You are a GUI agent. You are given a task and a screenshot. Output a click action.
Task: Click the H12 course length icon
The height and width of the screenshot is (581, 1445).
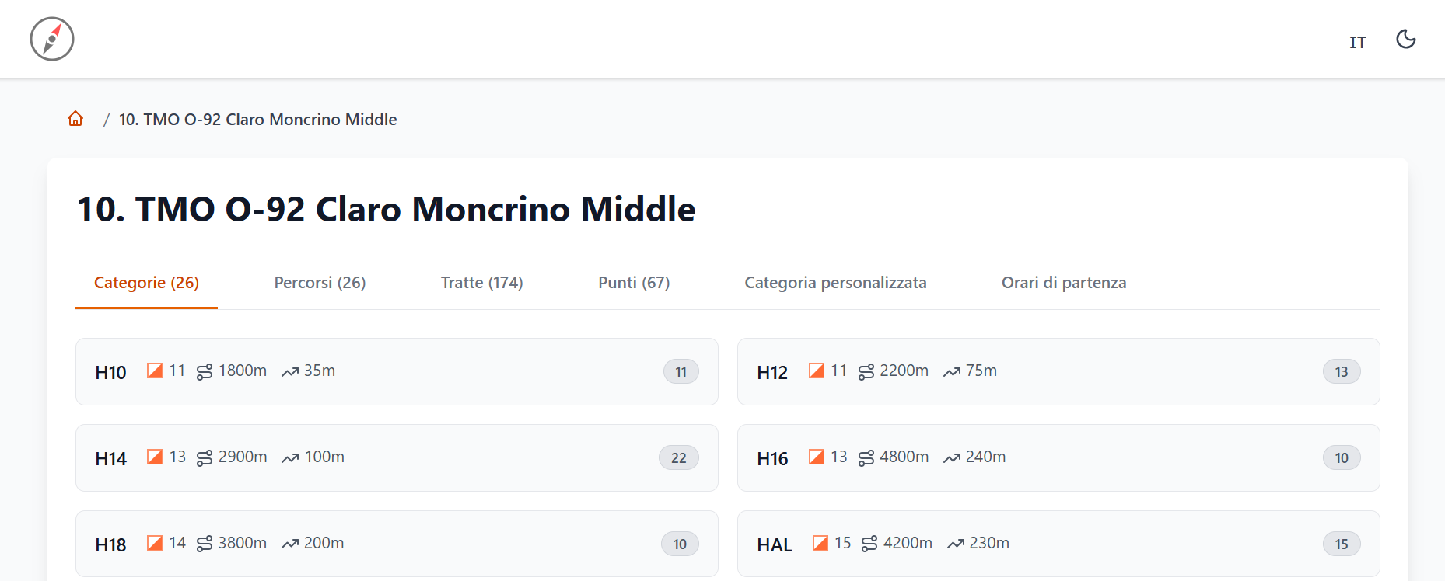866,372
